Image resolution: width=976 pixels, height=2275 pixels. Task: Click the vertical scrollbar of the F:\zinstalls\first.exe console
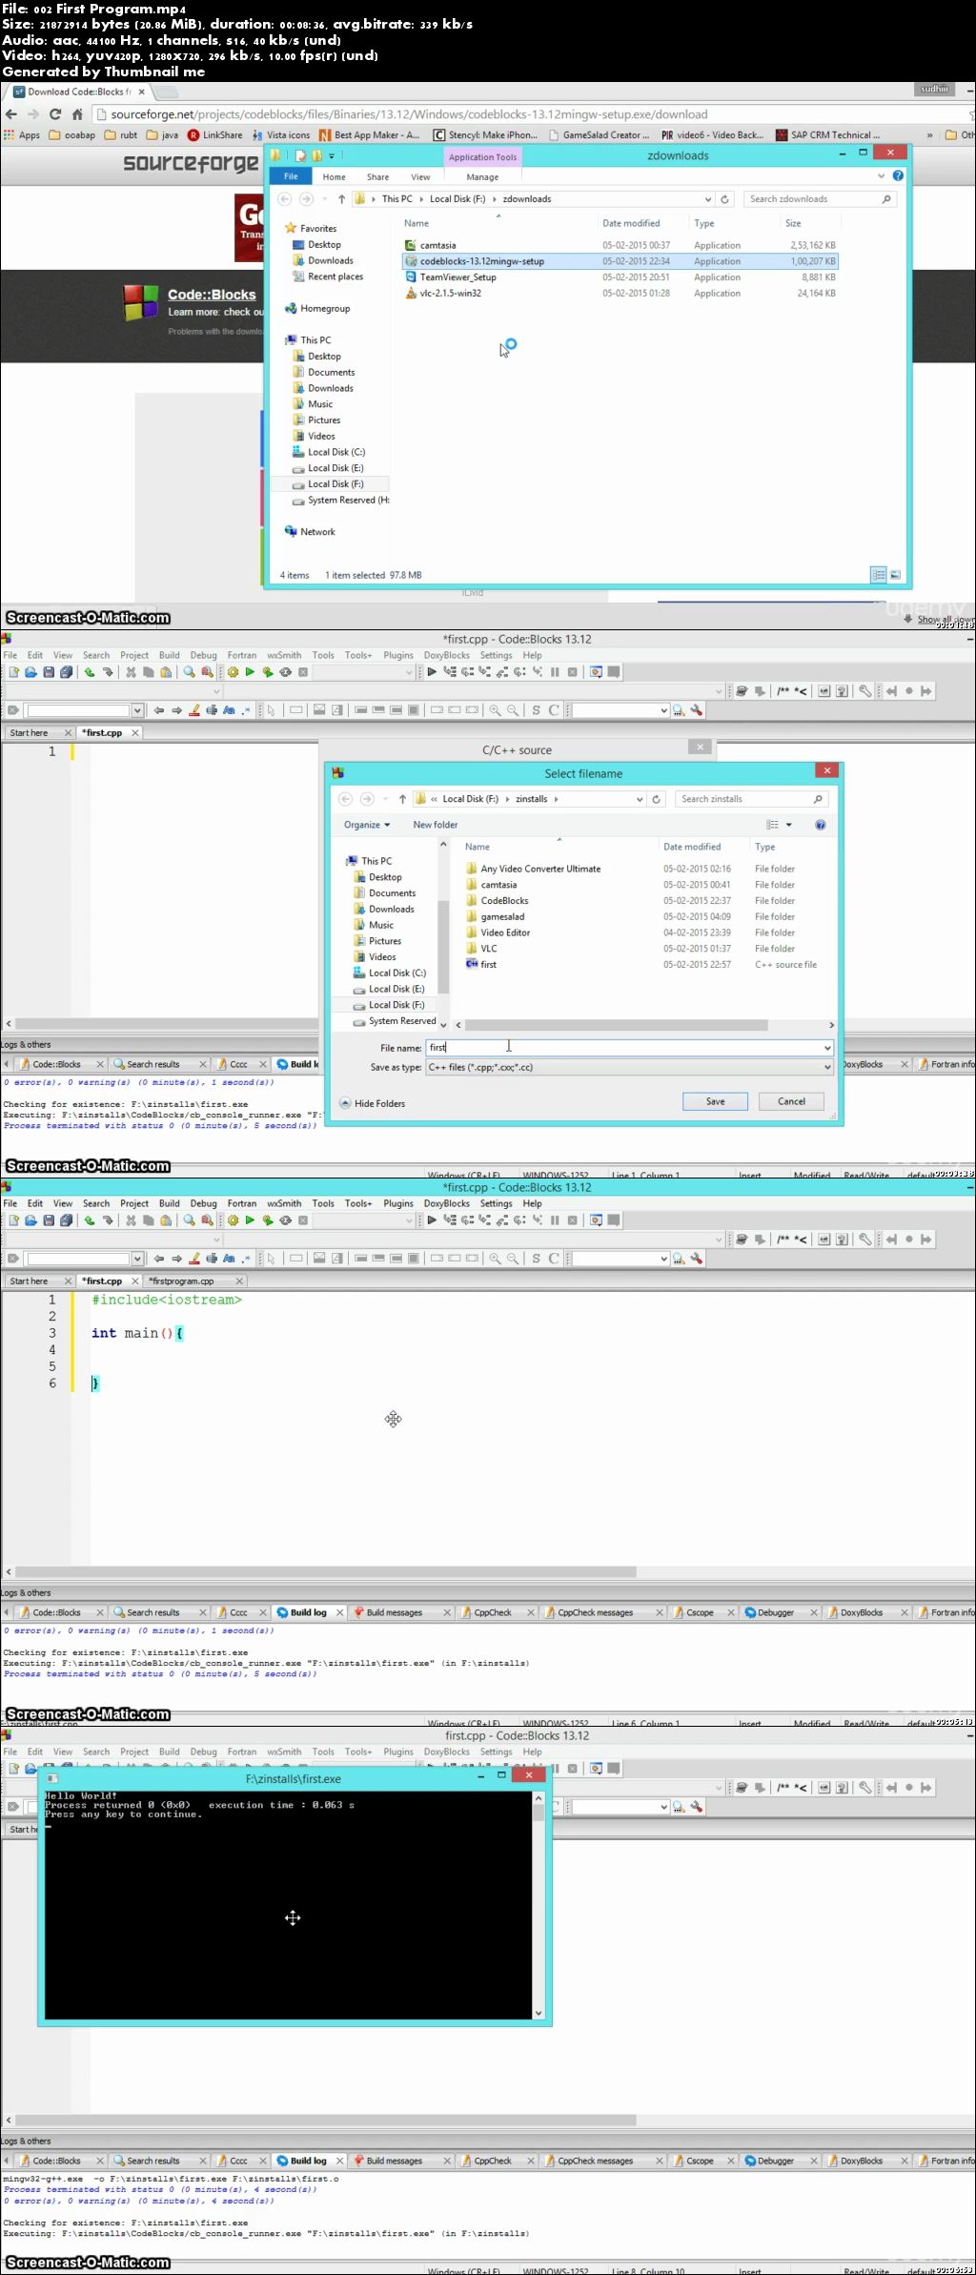pos(539,1812)
